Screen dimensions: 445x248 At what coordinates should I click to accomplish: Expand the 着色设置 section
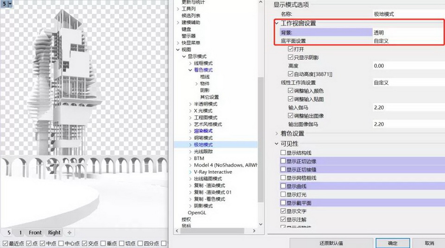pos(277,134)
